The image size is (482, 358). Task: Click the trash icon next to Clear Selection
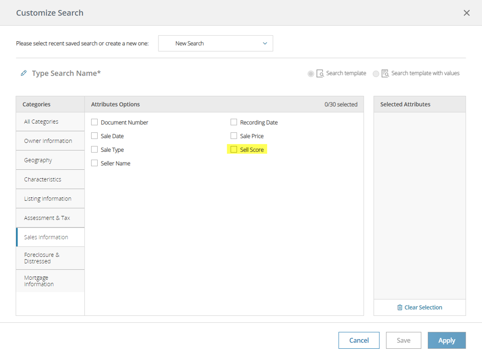(400, 307)
